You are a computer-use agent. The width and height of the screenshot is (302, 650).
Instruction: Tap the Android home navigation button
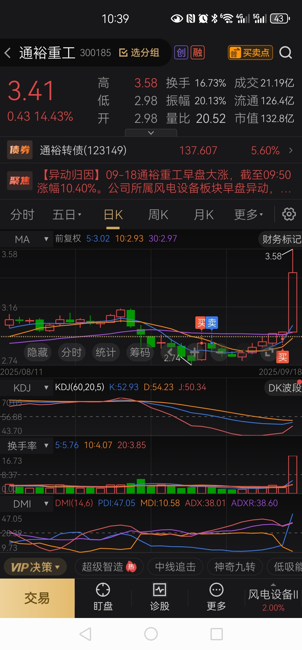151,634
